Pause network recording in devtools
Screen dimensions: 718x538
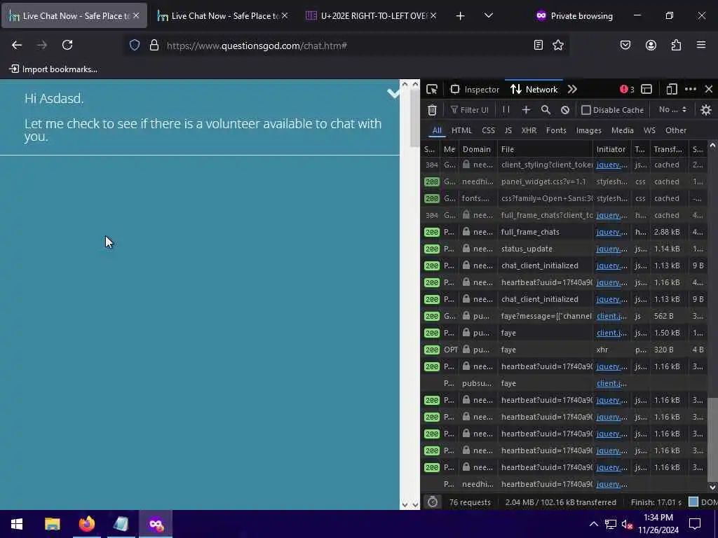click(x=506, y=110)
